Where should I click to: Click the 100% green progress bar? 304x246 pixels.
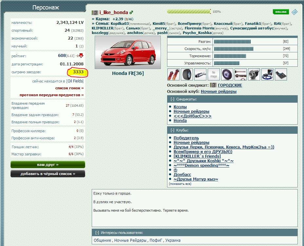click(189, 11)
